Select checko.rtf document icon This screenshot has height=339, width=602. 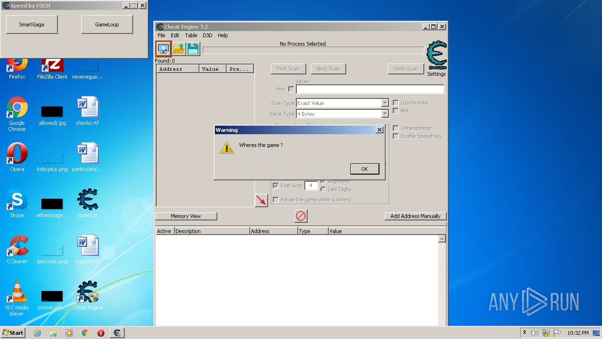click(x=87, y=111)
